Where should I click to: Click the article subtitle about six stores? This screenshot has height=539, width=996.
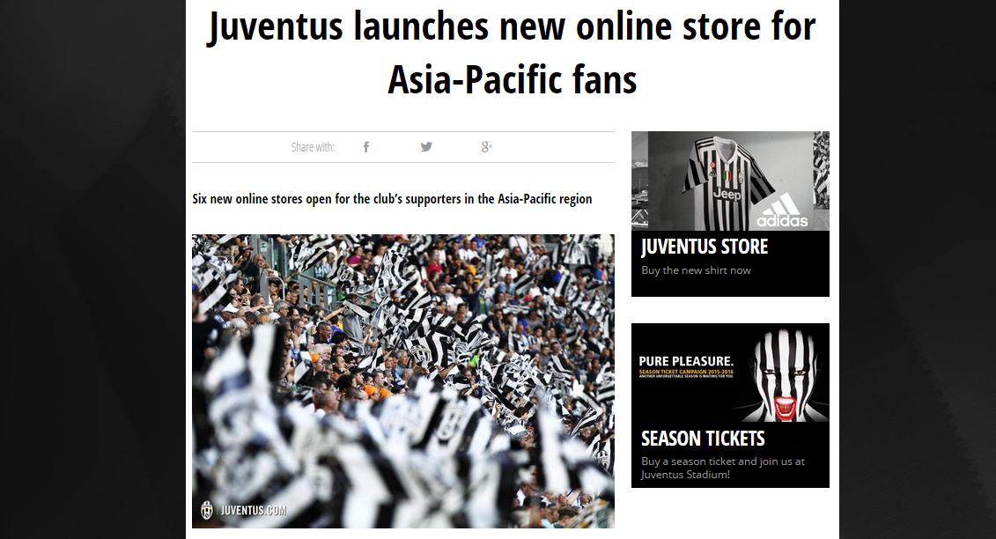[392, 199]
